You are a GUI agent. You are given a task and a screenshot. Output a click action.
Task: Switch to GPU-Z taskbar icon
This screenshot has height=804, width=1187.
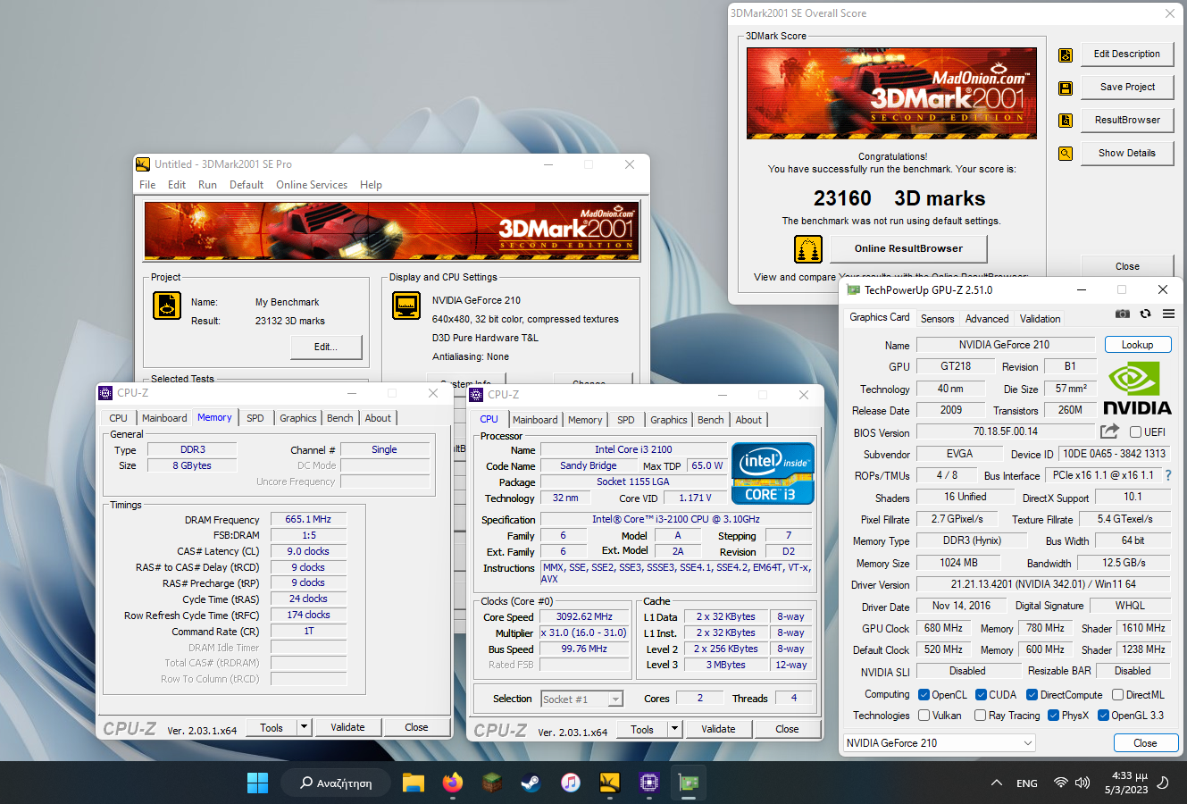point(688,783)
